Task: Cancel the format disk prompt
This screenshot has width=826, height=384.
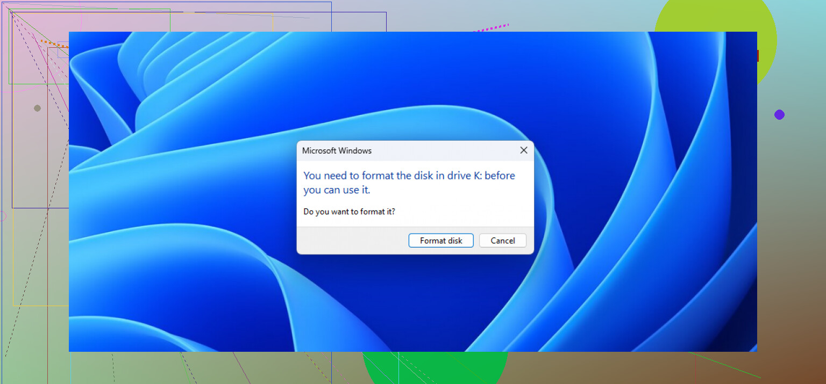Action: (x=503, y=241)
